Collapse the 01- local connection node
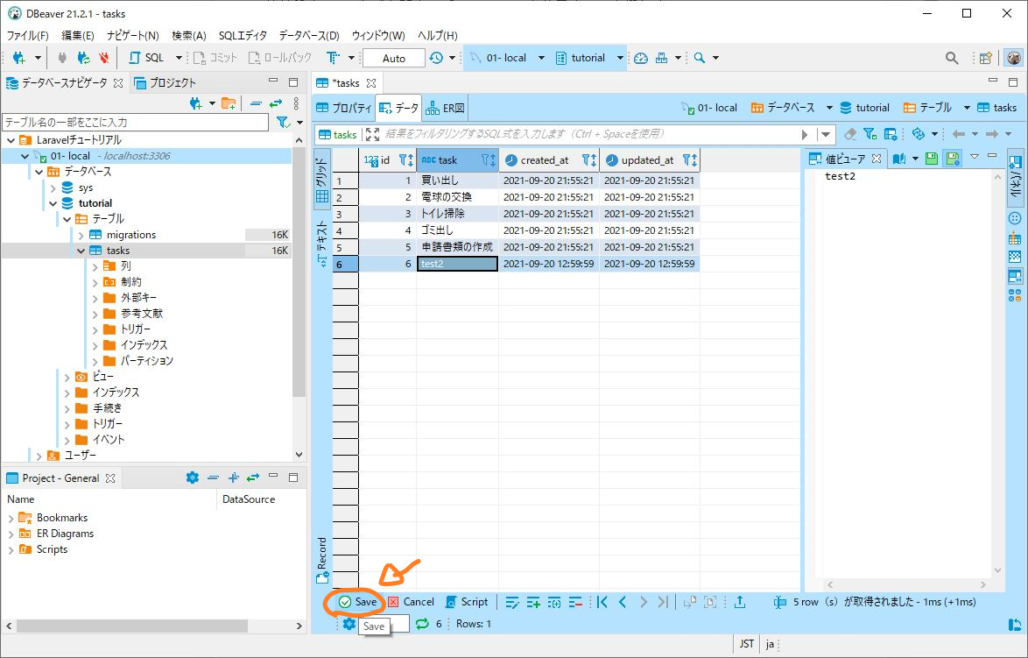This screenshot has height=658, width=1028. [25, 156]
